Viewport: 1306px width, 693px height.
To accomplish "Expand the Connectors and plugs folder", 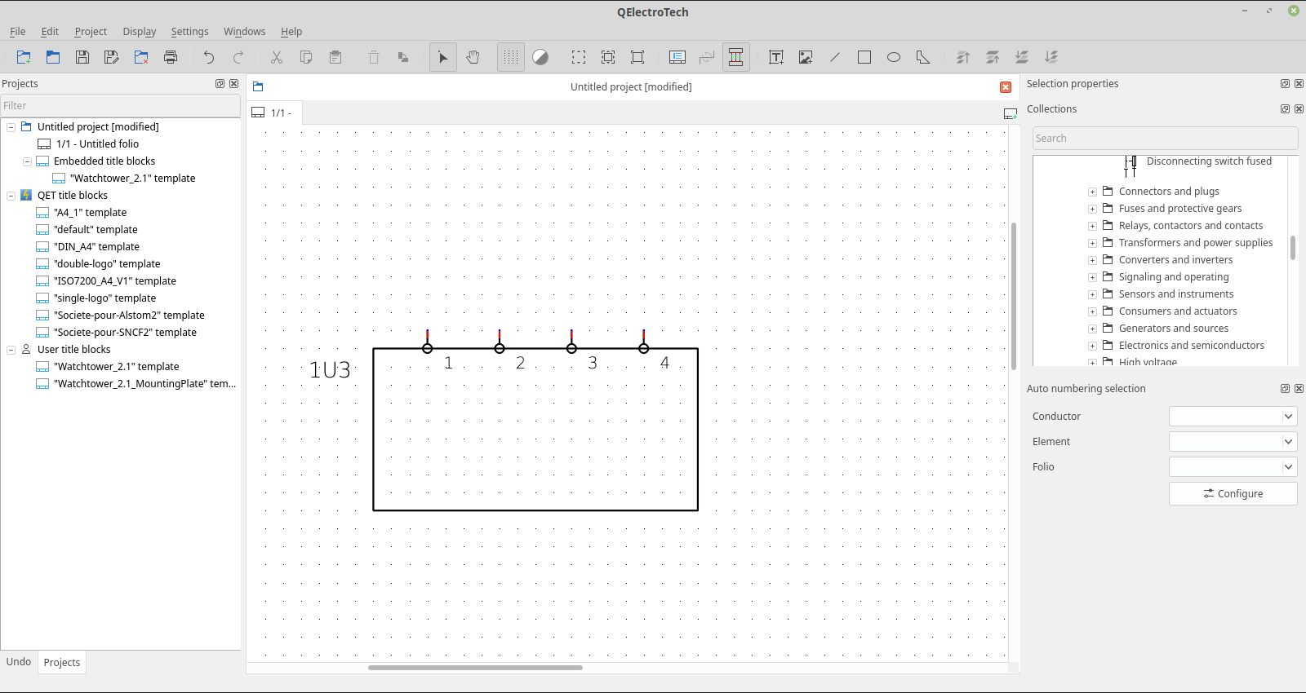I will click(1092, 192).
